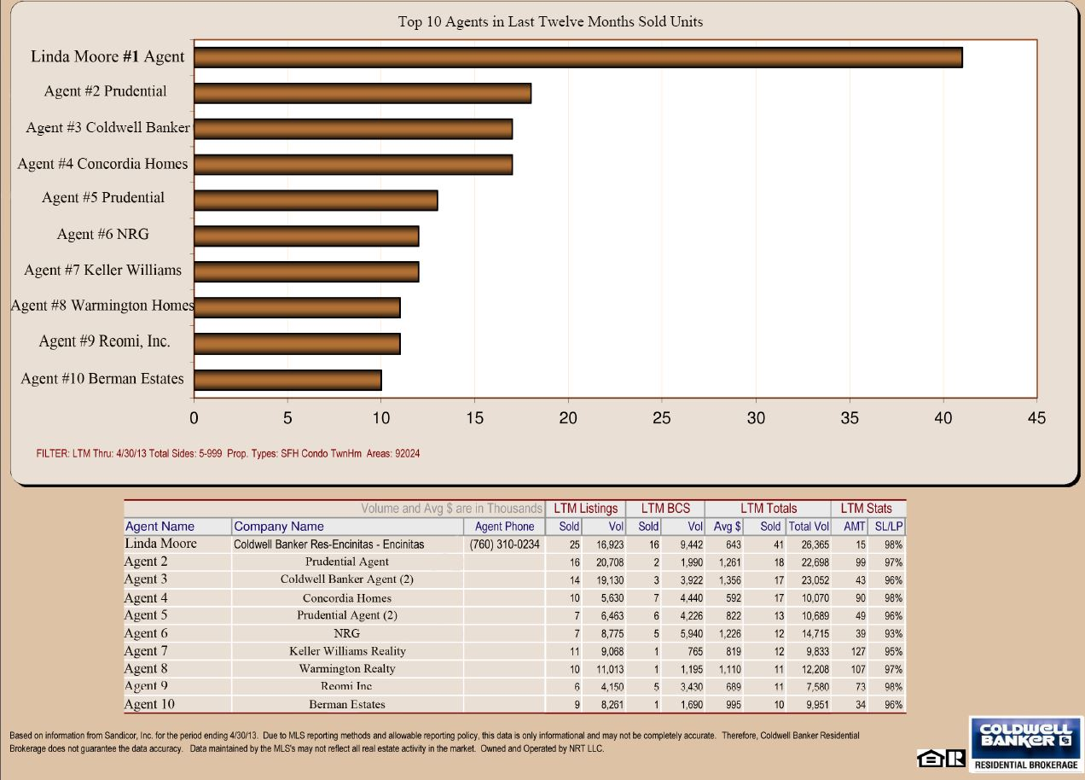Click the Total Vol column header

point(809,527)
